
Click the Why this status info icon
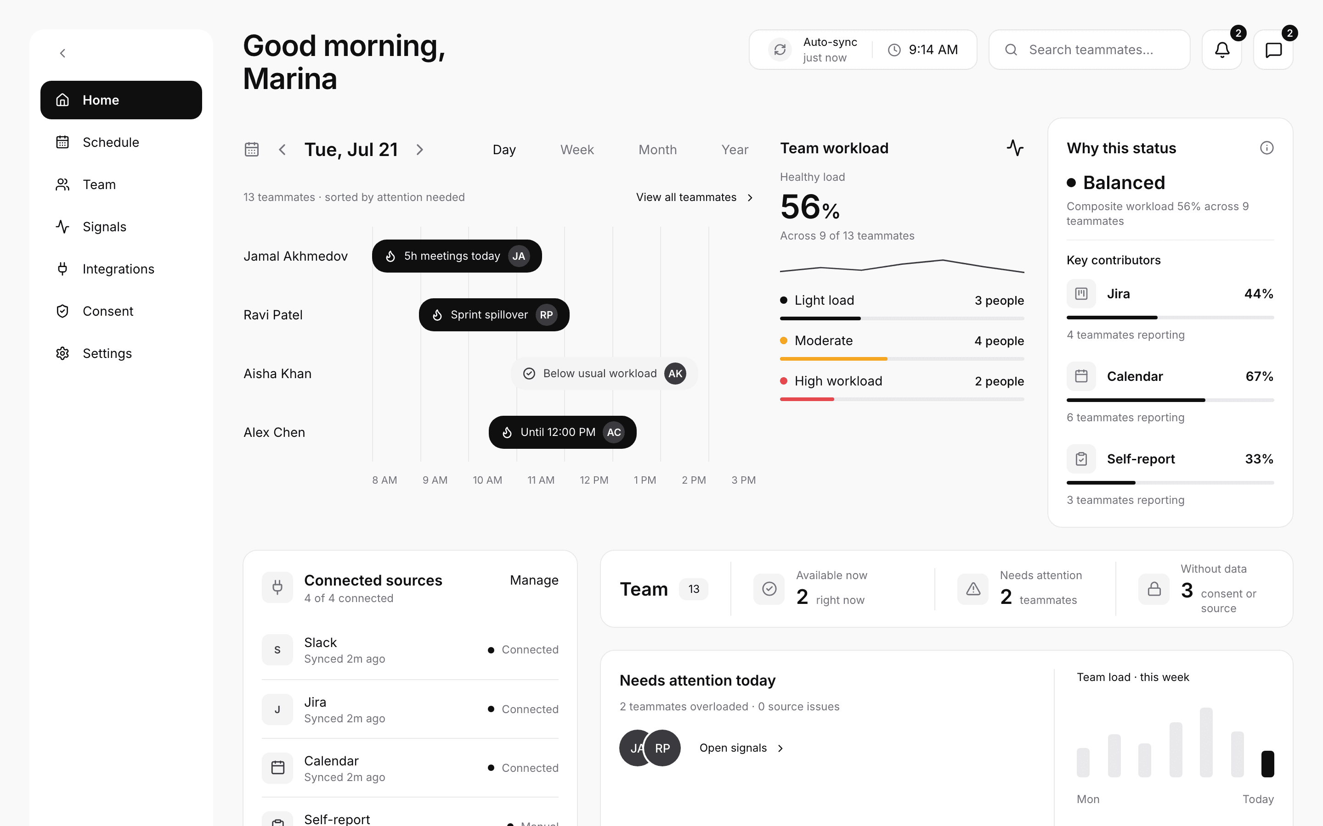pos(1266,148)
